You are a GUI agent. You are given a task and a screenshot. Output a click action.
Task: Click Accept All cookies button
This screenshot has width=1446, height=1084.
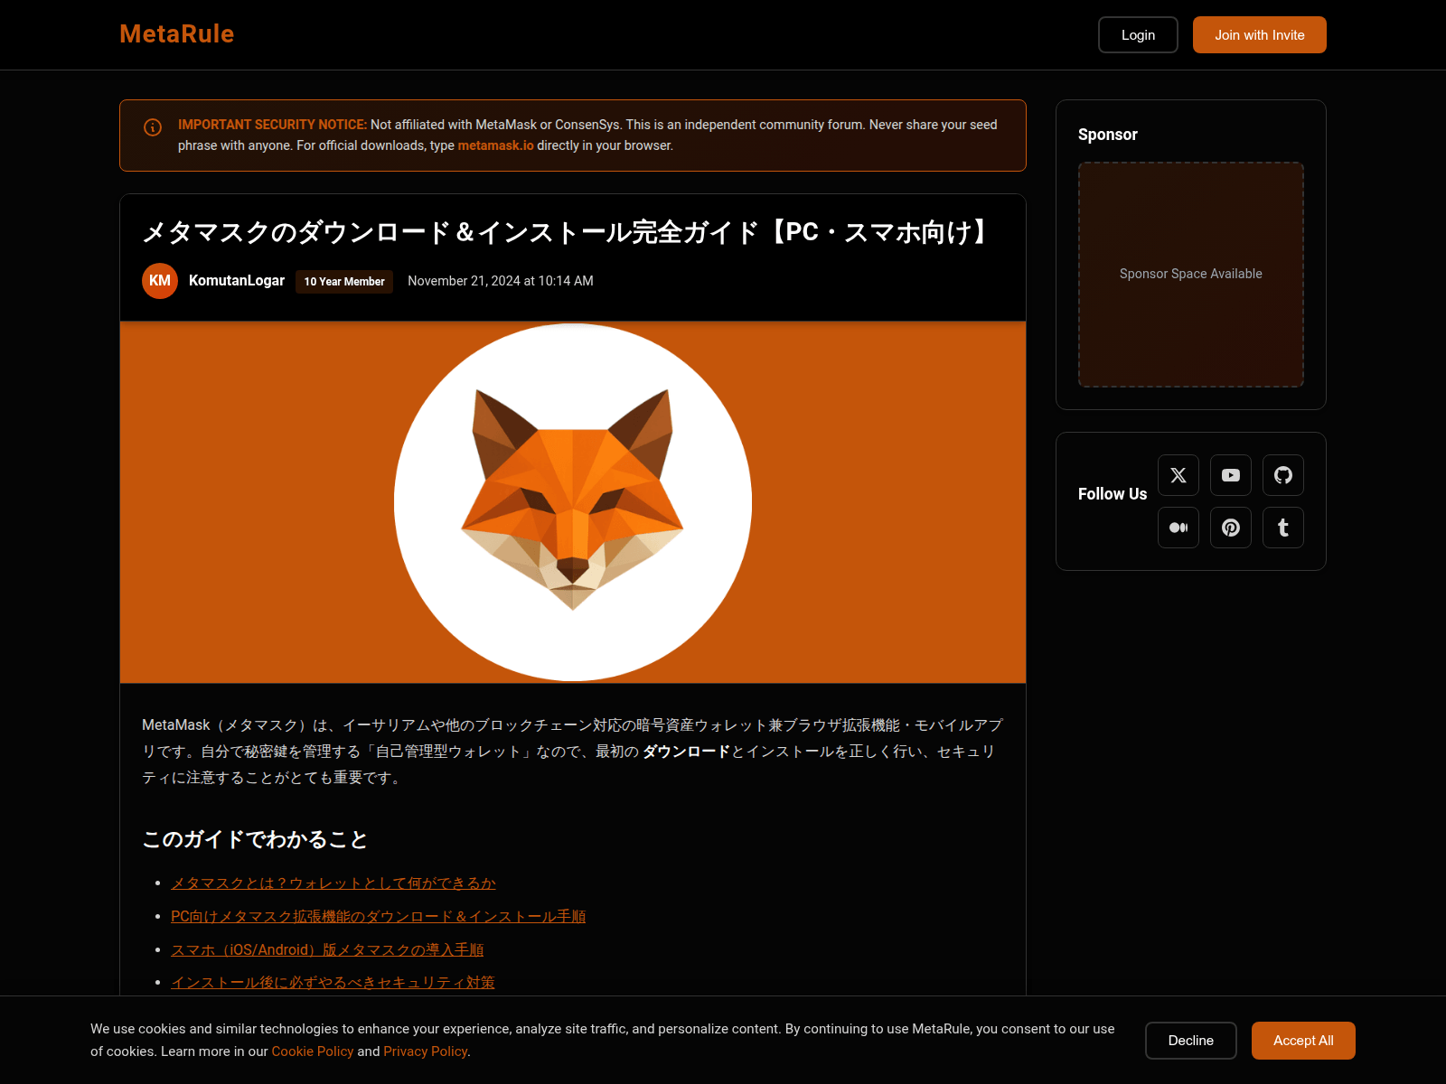click(x=1303, y=1041)
